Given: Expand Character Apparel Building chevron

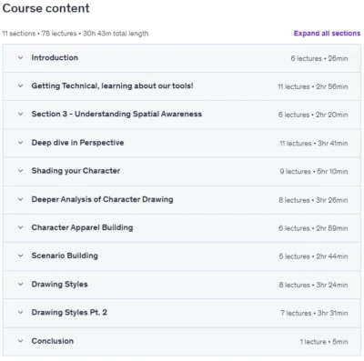Looking at the screenshot, I should [20, 227].
